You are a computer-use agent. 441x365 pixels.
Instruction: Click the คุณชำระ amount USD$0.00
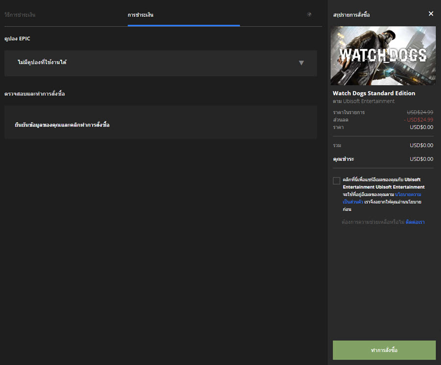tap(421, 159)
